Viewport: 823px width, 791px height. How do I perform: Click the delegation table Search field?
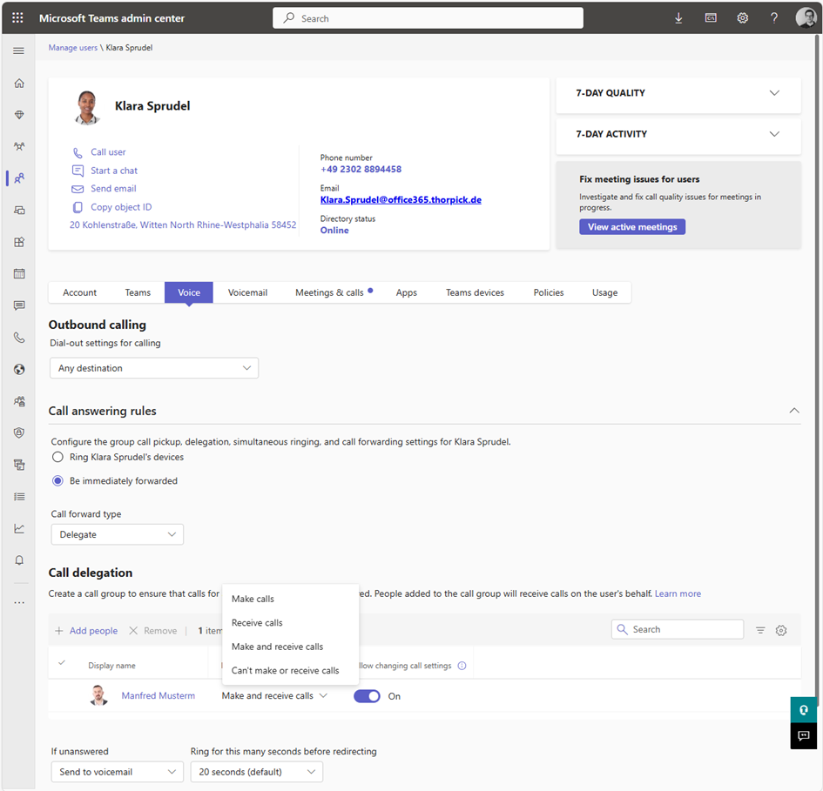tap(678, 629)
